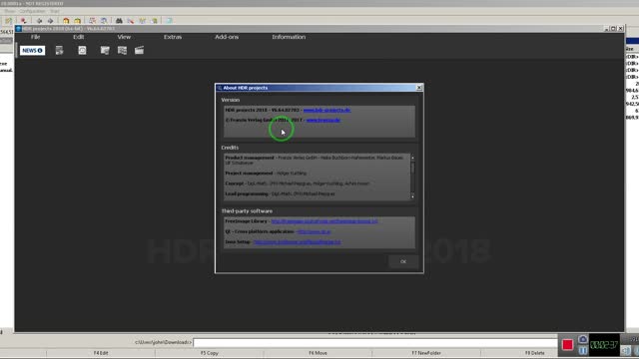639x359 pixels.
Task: Click F8 Delete button in file manager
Action: click(x=535, y=353)
